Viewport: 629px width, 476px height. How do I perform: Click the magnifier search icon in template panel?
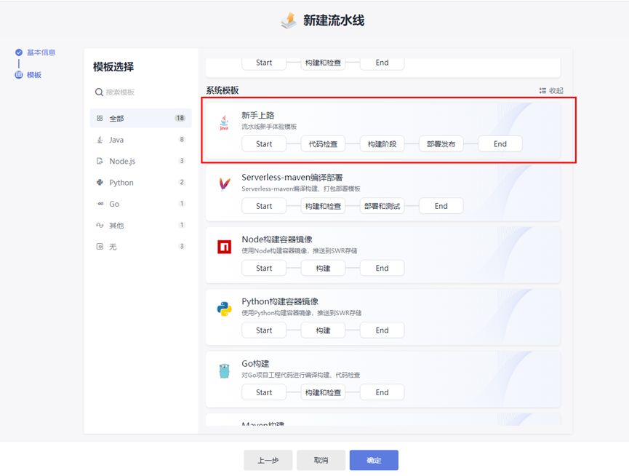(x=99, y=92)
